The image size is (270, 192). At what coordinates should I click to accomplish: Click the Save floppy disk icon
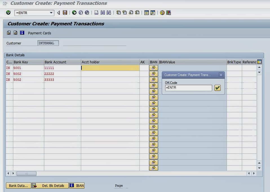(65, 13)
